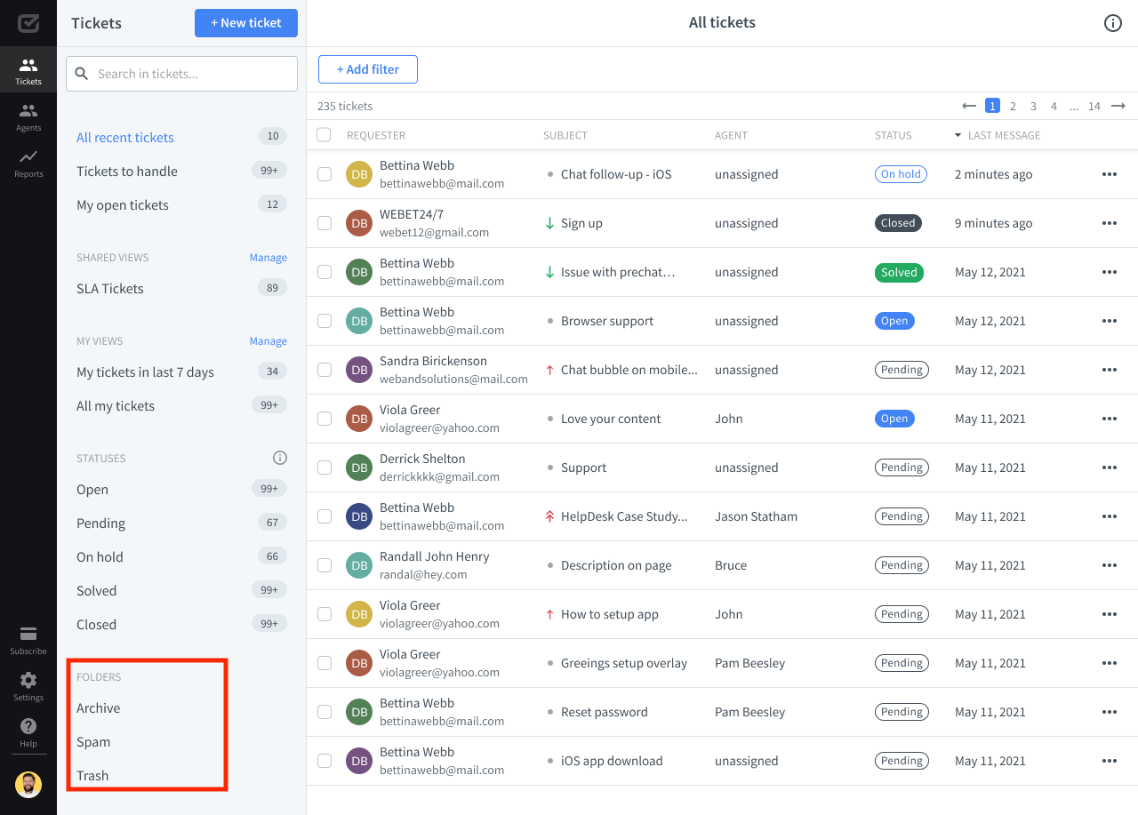Screen dimensions: 1138x815
Task: Select Sandra Birickenson's ticket checkbox
Action: 325,370
